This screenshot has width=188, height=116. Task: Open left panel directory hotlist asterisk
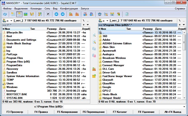pyautogui.click(x=84, y=25)
